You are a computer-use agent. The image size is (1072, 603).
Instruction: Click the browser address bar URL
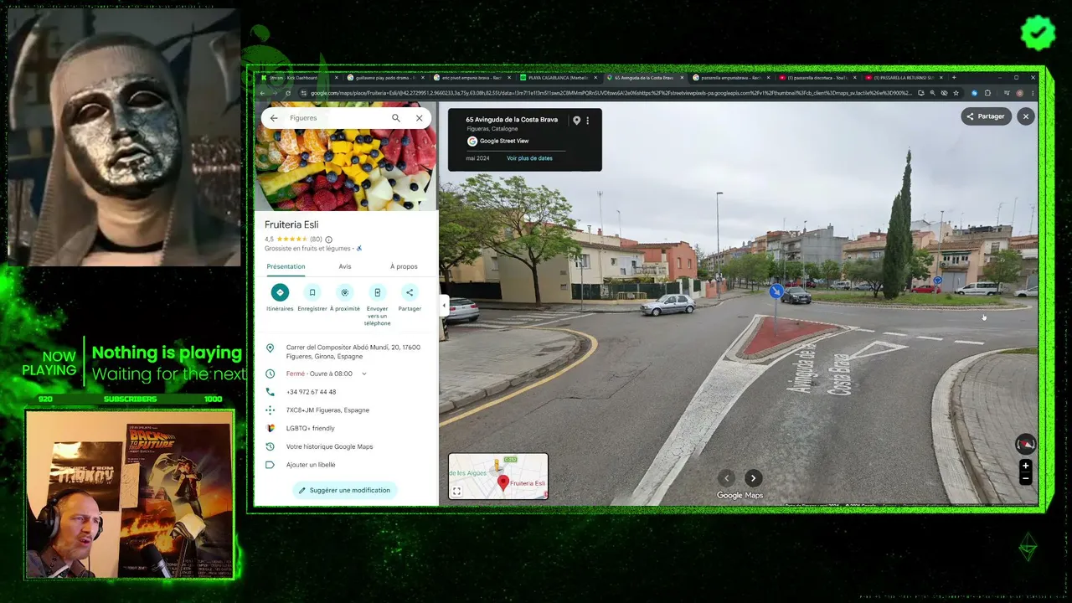pos(611,93)
